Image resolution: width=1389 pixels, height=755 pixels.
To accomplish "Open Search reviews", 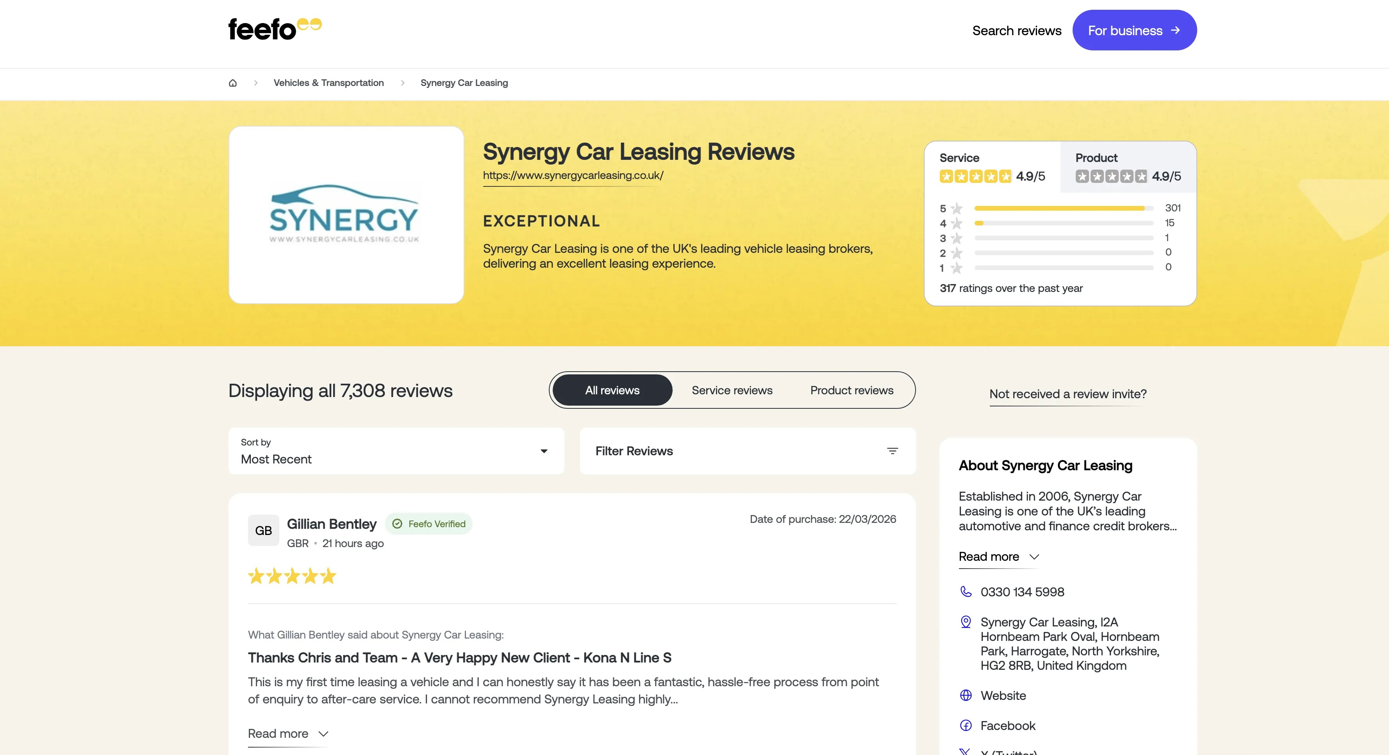I will [x=1016, y=31].
